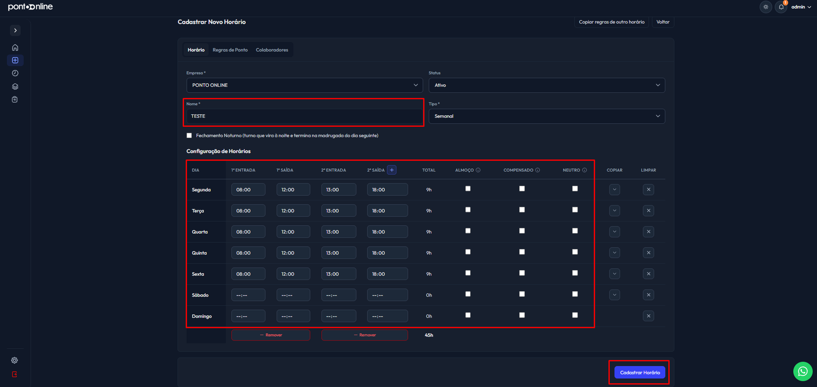
Task: Open WhatsApp chat floating button
Action: [803, 371]
